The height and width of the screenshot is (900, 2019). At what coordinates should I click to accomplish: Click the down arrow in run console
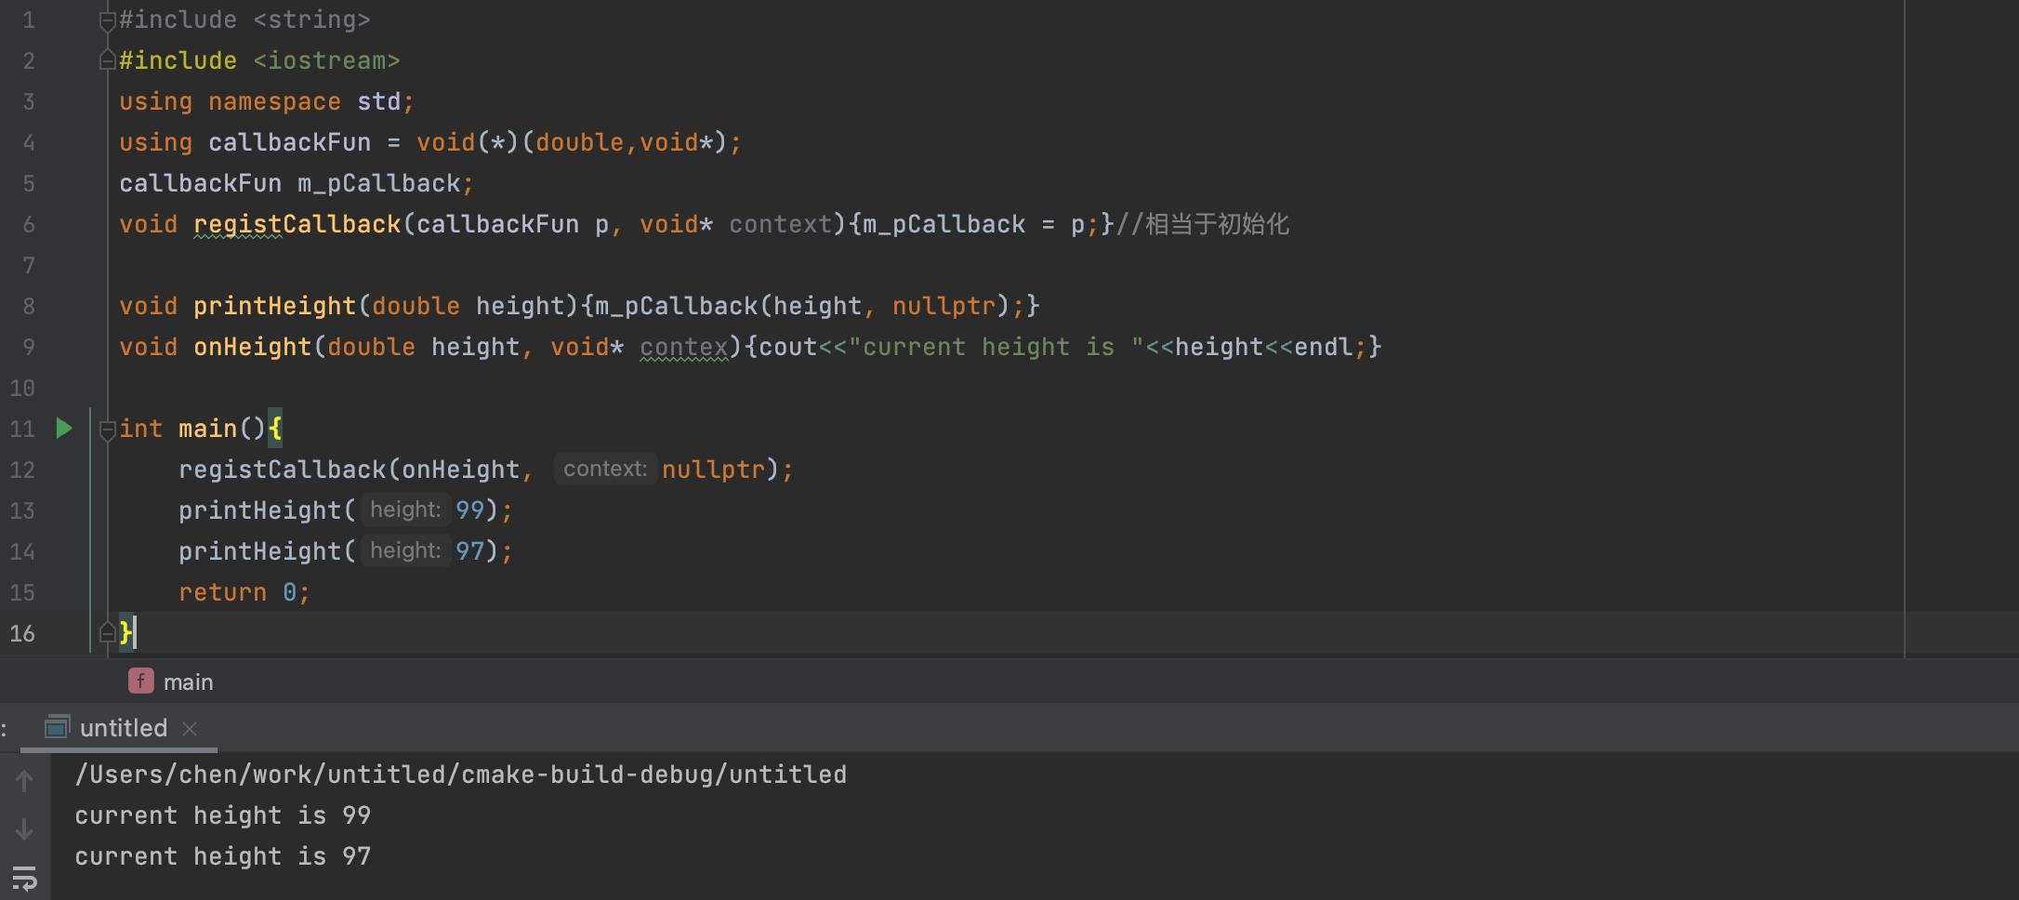[24, 828]
